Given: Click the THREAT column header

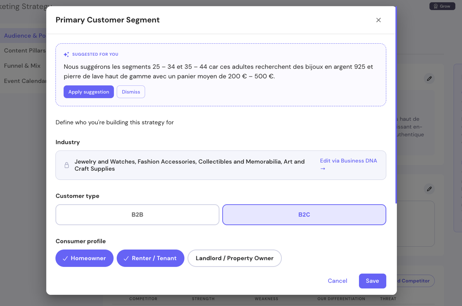Looking at the screenshot, I should pos(388,299).
